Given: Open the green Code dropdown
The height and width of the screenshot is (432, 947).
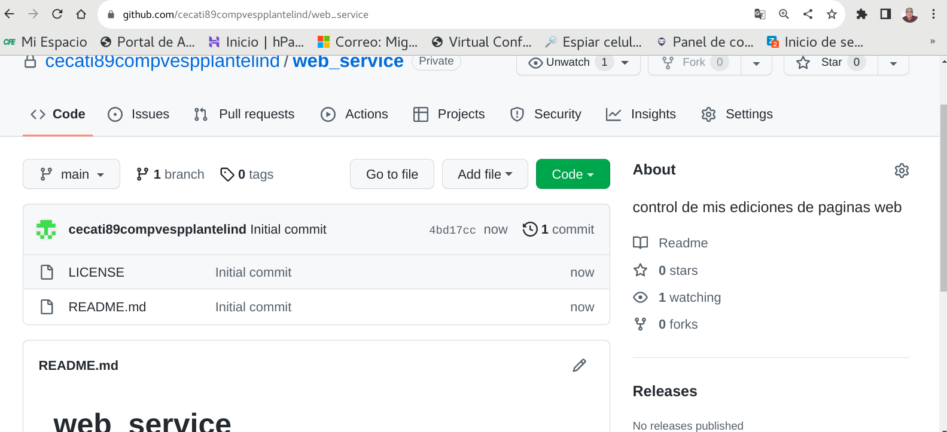Looking at the screenshot, I should 573,174.
